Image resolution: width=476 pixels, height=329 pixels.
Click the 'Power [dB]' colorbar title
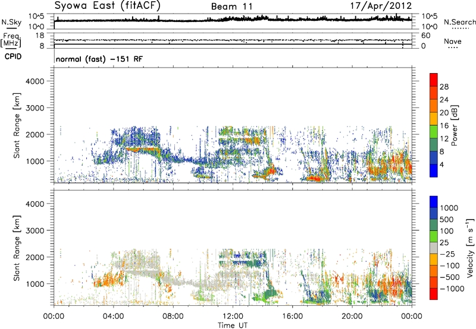pos(454,125)
